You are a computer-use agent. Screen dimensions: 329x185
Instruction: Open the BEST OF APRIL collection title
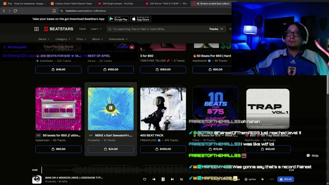tap(99, 56)
